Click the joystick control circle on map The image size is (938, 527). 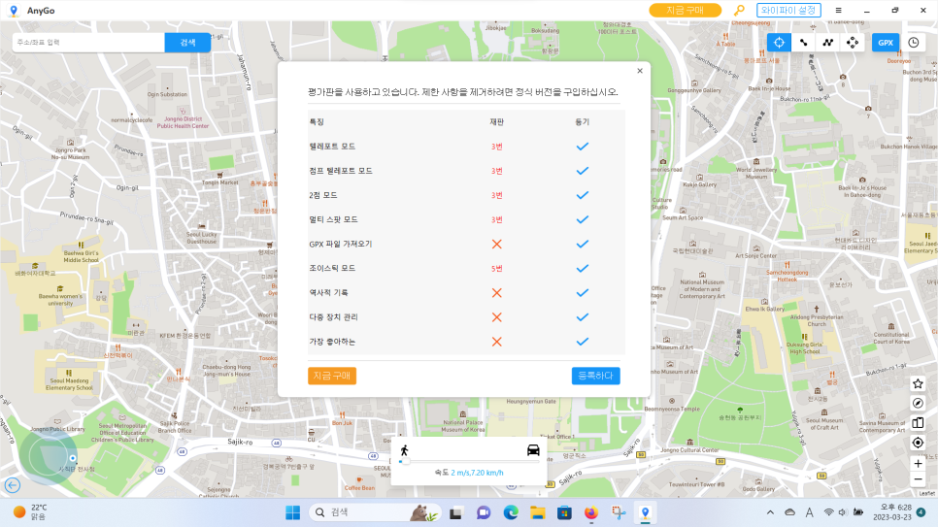[x=48, y=457]
